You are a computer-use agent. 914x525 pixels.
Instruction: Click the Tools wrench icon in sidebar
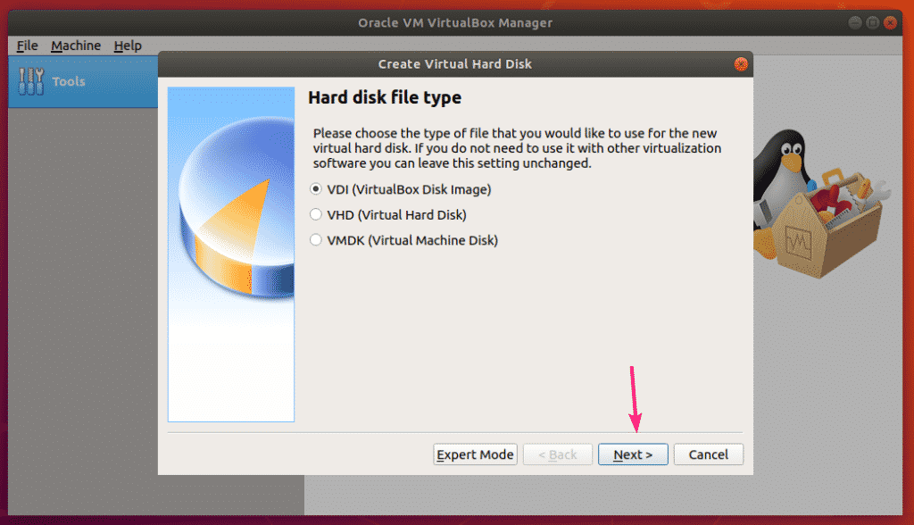[x=30, y=81]
